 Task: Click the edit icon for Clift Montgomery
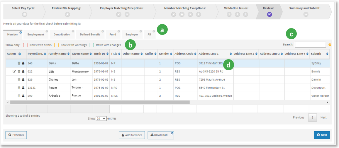click(14, 71)
